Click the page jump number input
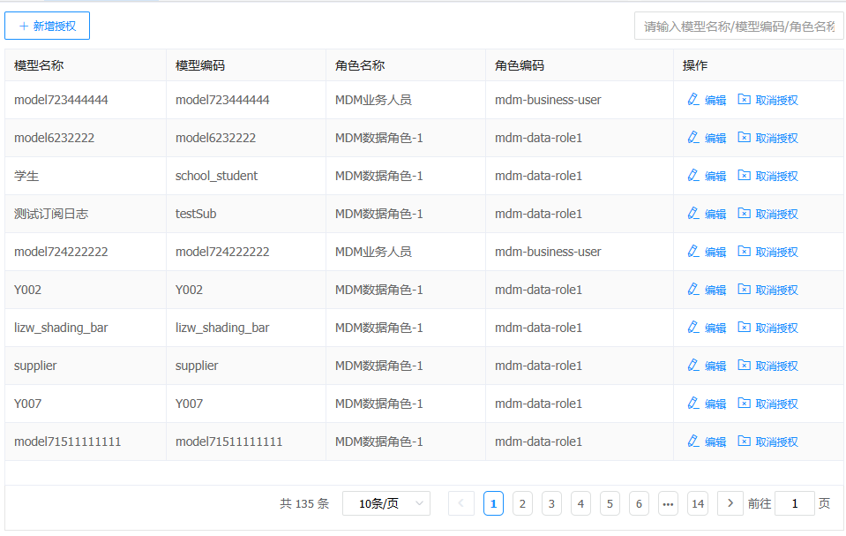This screenshot has height=536, width=846. coord(795,503)
